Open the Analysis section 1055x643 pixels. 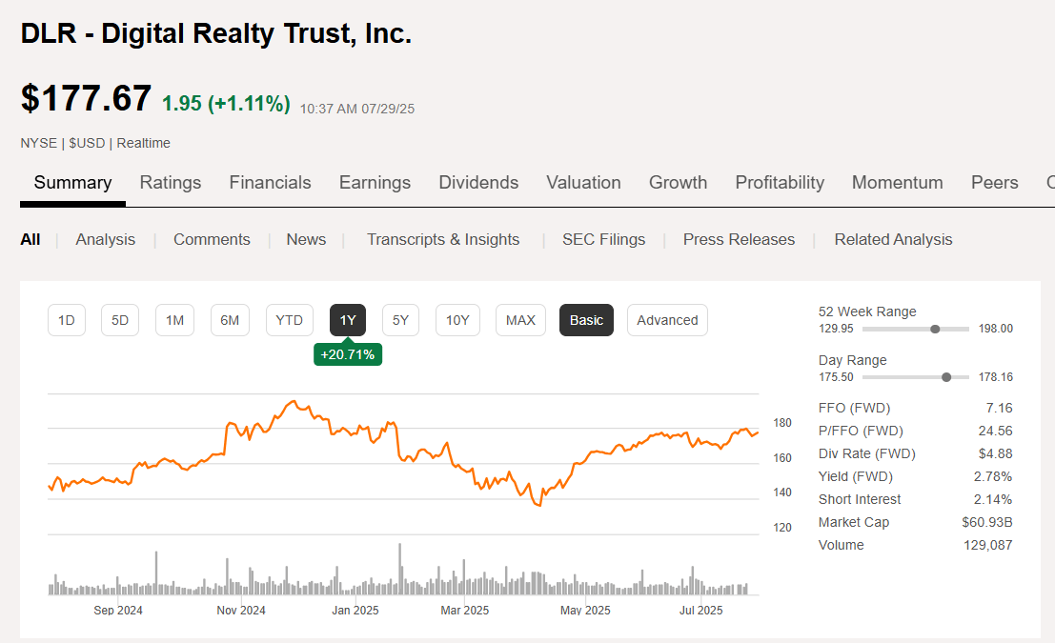[x=105, y=239]
